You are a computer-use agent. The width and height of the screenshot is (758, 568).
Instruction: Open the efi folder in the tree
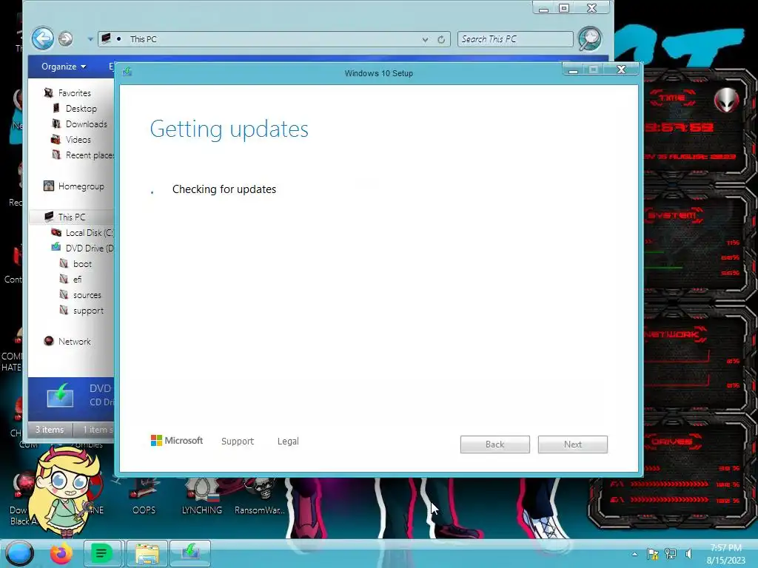tap(77, 279)
